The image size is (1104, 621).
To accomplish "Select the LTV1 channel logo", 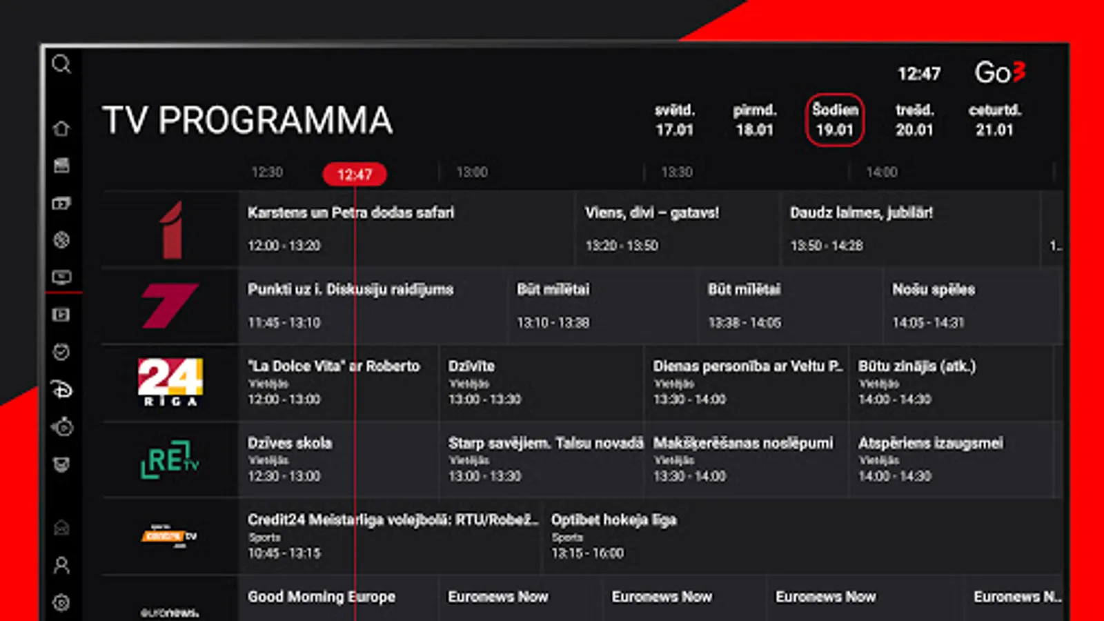I will (x=170, y=229).
